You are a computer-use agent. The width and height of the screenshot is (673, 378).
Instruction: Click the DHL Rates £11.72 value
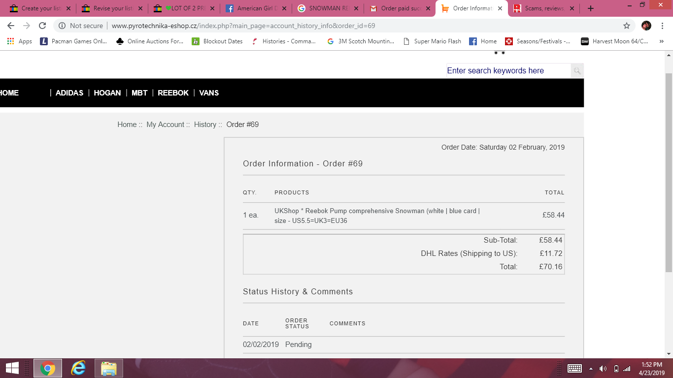[x=551, y=253]
